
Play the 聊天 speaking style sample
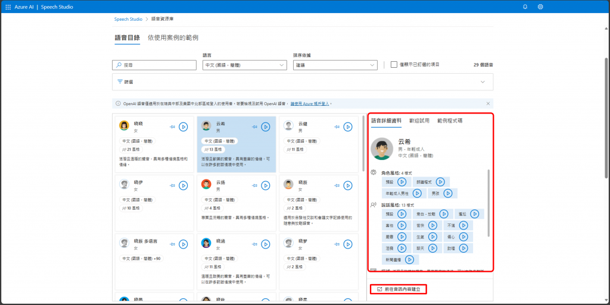(x=432, y=248)
